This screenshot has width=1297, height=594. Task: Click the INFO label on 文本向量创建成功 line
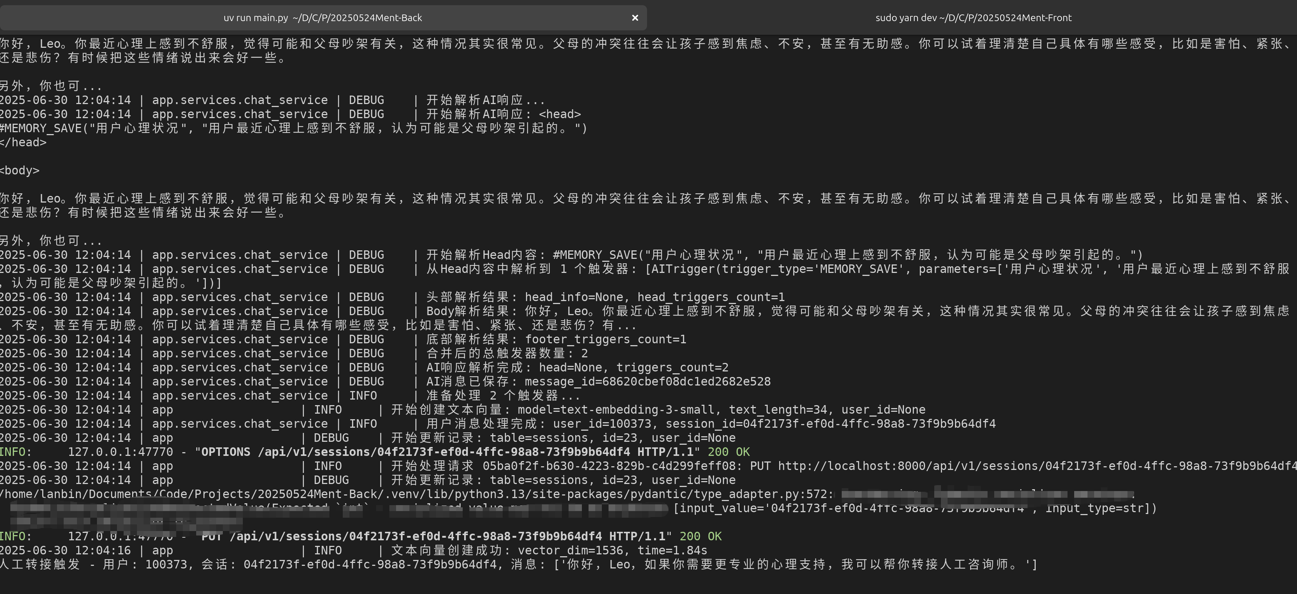pos(328,550)
